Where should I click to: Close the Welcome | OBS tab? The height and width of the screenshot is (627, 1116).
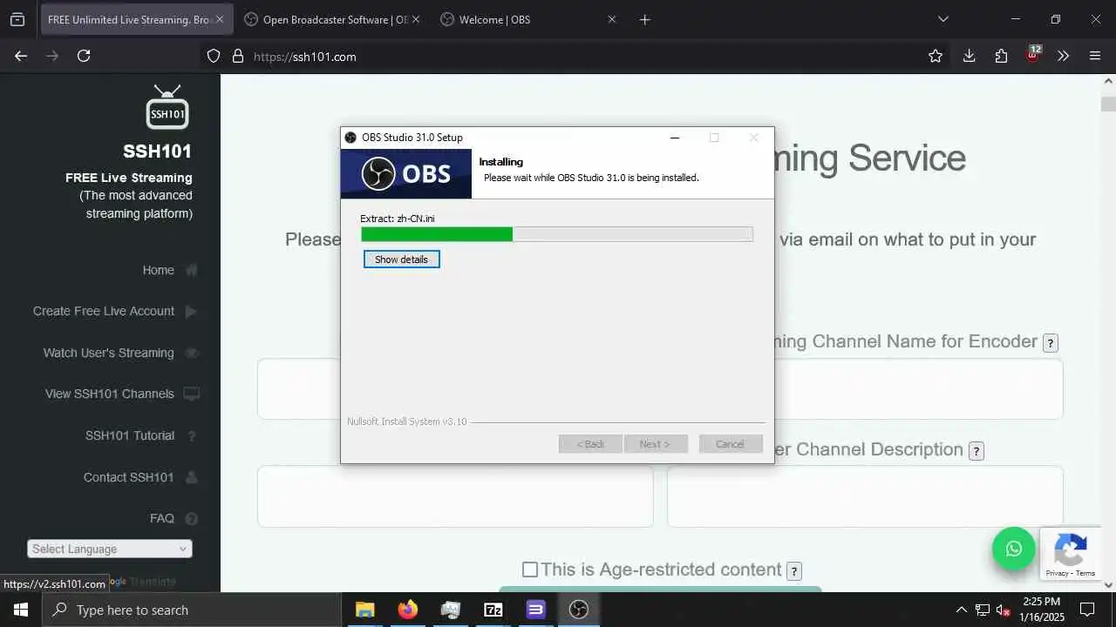(x=611, y=19)
